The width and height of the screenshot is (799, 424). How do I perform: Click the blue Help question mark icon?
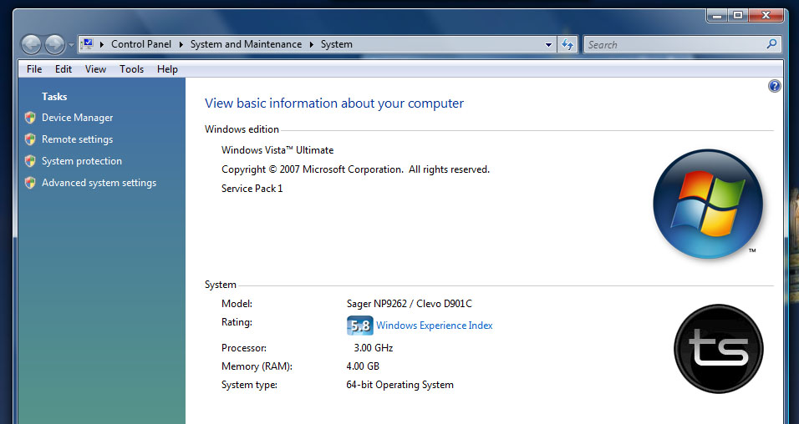(774, 86)
